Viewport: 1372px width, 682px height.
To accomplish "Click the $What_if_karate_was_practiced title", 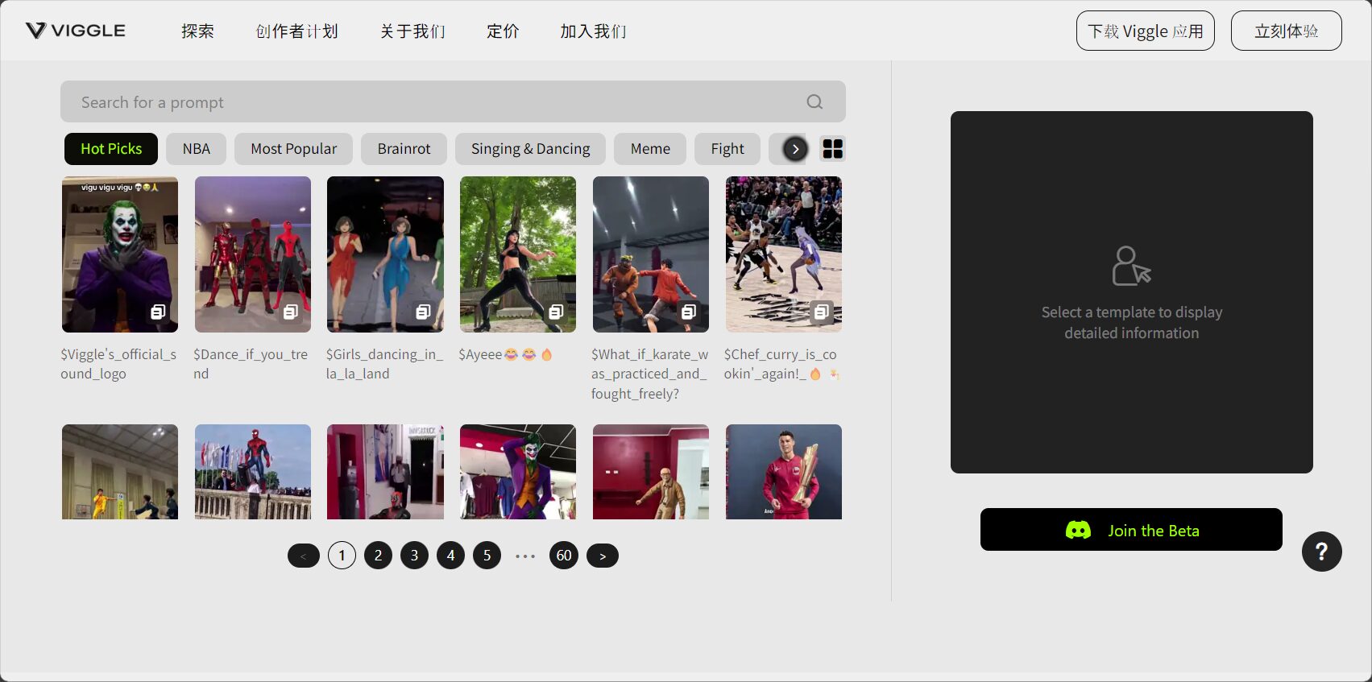I will point(649,374).
